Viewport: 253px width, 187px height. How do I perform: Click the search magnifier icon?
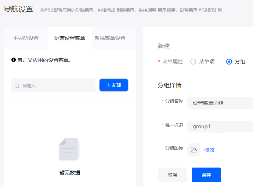click(17, 86)
